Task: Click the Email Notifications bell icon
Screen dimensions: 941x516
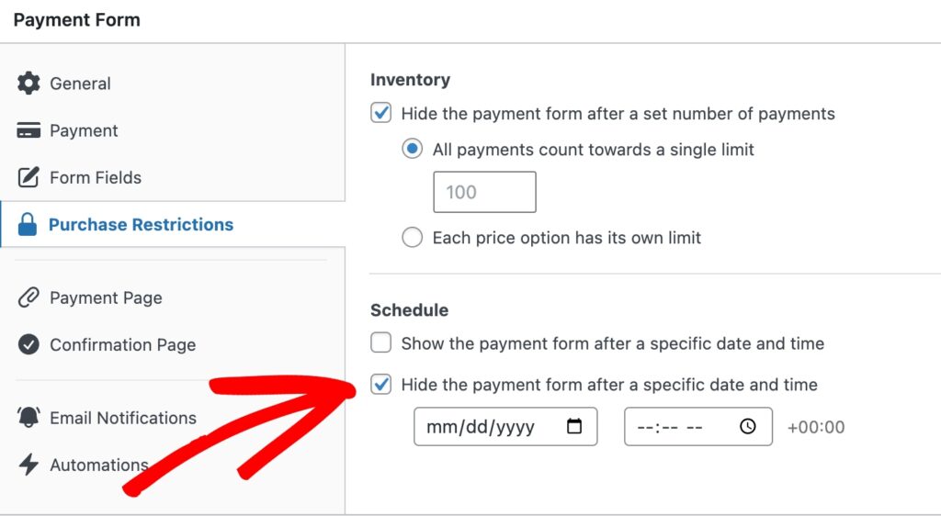Action: point(28,418)
